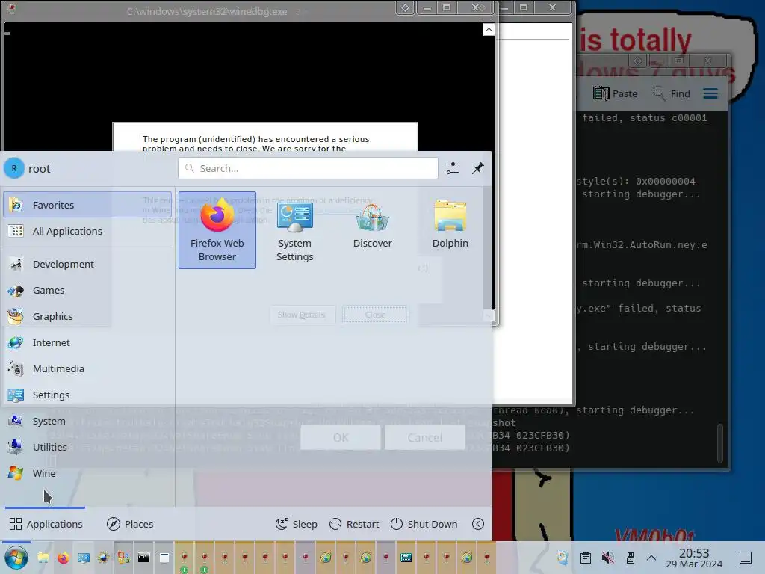The image size is (765, 574).
Task: Click the show desktop button
Action: coord(746,558)
